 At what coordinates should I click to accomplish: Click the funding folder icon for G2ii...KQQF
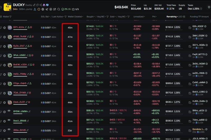(190, 27)
